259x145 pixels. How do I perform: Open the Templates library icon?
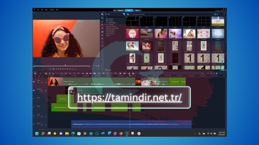102,21
